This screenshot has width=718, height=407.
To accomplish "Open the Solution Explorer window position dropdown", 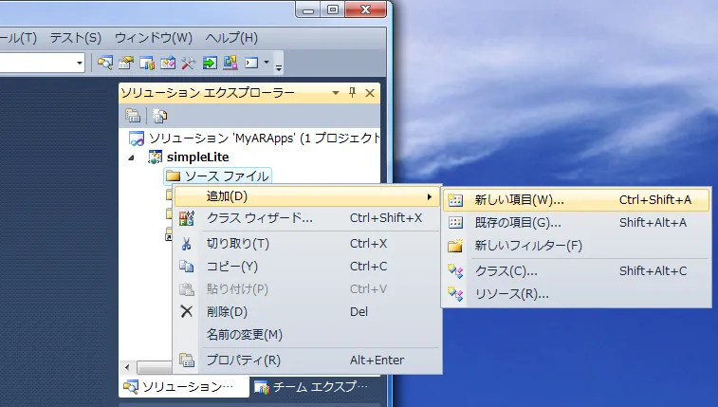I will tap(336, 93).
